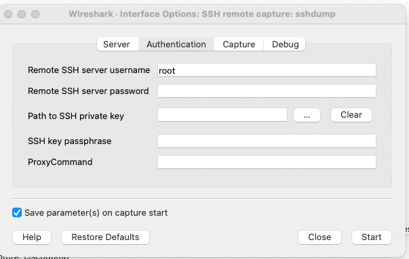Screen dimensions: 409x259
Task: Focus the Remote SSH server username field
Action: [x=267, y=70]
